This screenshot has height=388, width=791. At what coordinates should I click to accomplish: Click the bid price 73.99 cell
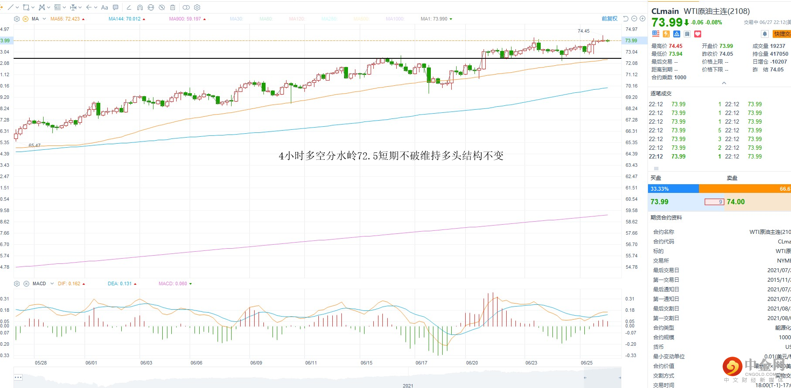pyautogui.click(x=659, y=202)
